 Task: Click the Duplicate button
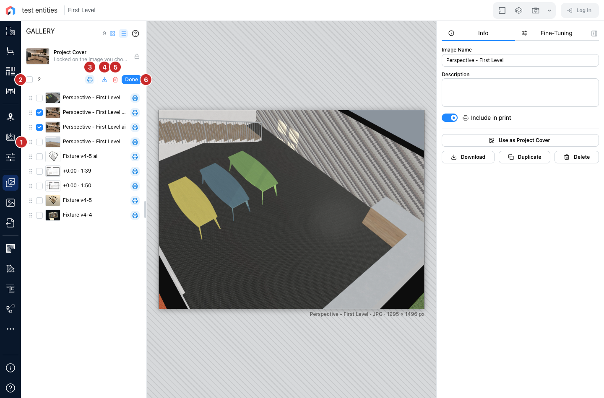524,157
